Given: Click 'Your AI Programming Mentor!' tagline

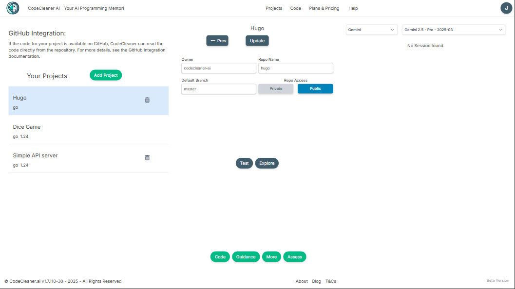Looking at the screenshot, I should click(x=94, y=8).
